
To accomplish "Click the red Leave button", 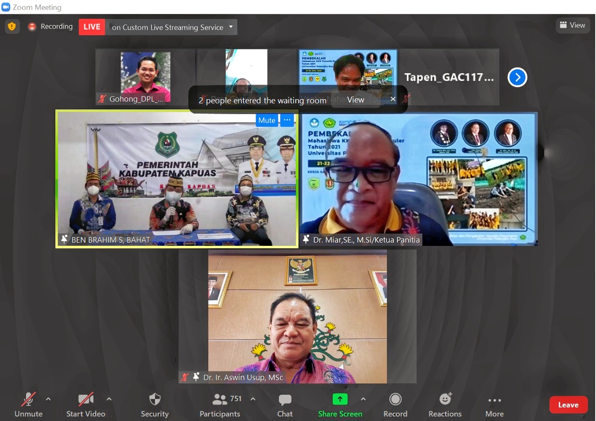I will (568, 405).
